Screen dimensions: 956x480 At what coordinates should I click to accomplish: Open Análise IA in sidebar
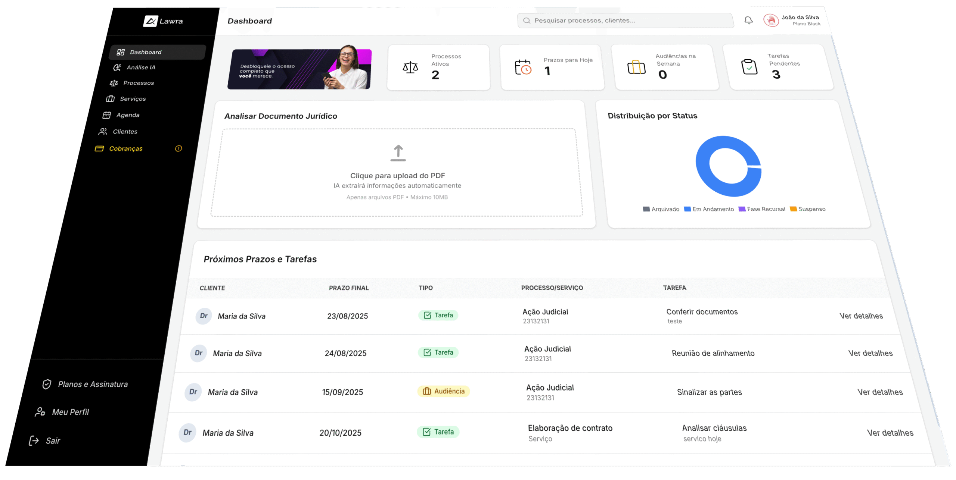click(x=141, y=68)
